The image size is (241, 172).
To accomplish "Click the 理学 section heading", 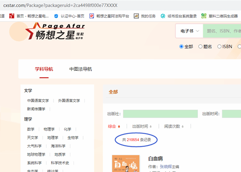I will [x=28, y=119].
